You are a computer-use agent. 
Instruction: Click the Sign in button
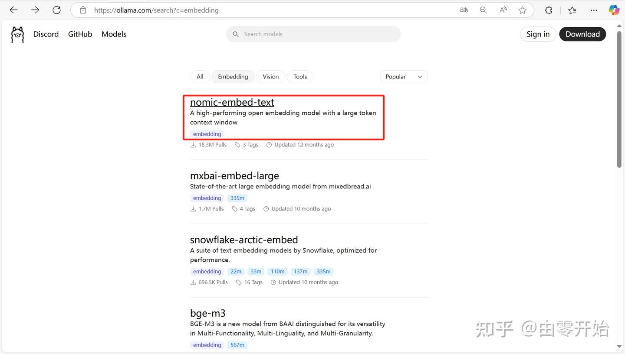tap(538, 34)
